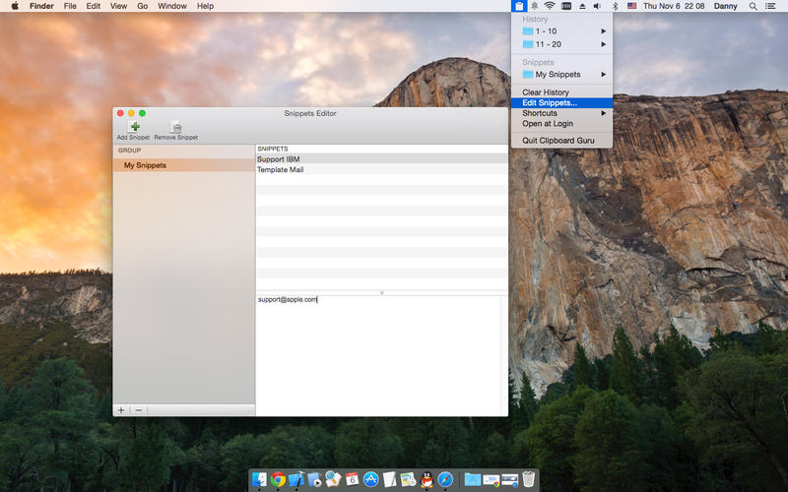Open the Go menu

143,6
